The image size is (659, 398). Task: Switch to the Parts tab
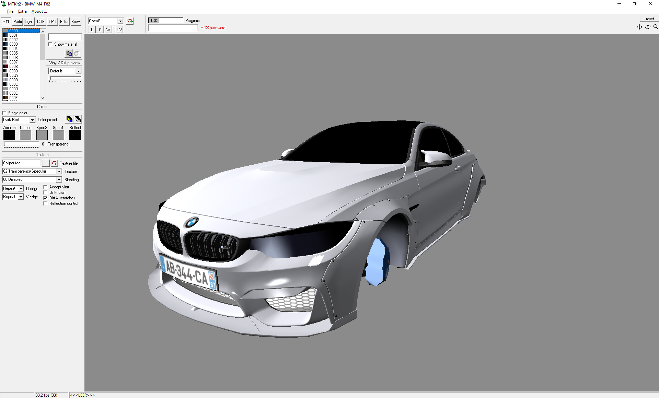tap(18, 22)
